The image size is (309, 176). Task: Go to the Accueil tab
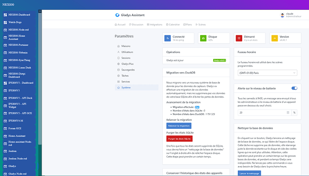pyautogui.click(x=120, y=25)
